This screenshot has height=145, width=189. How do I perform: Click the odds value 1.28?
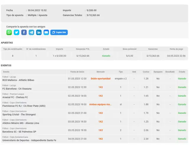click(146, 79)
